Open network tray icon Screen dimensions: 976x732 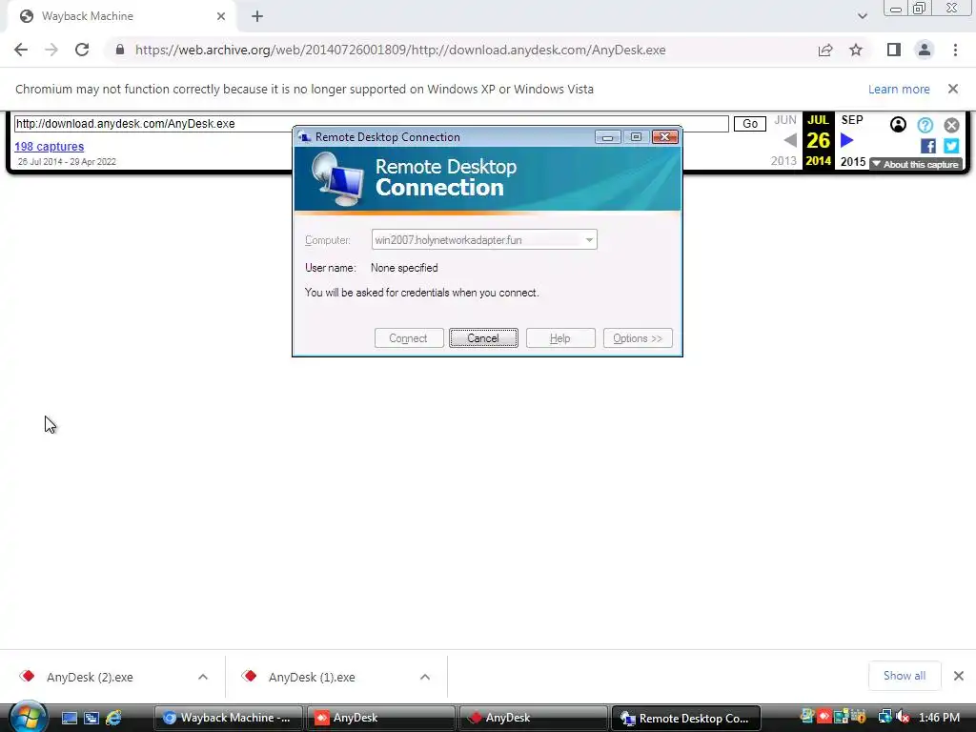(884, 717)
